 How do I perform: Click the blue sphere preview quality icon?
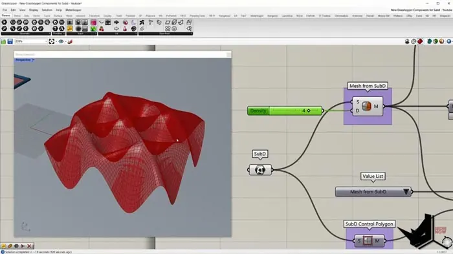(449, 41)
